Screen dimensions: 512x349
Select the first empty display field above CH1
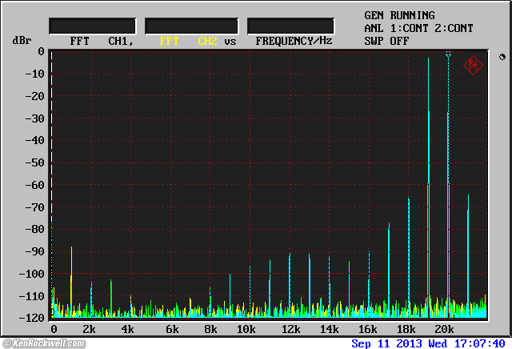92,26
